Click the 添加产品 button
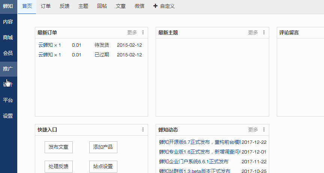The height and width of the screenshot is (173, 324). (103, 147)
